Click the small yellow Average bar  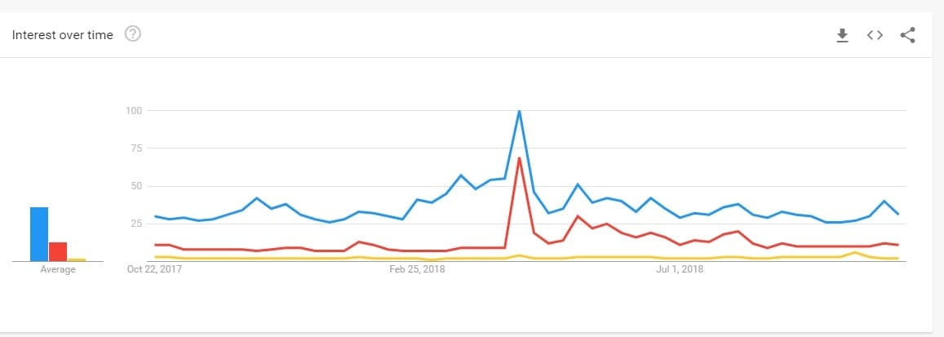77,259
